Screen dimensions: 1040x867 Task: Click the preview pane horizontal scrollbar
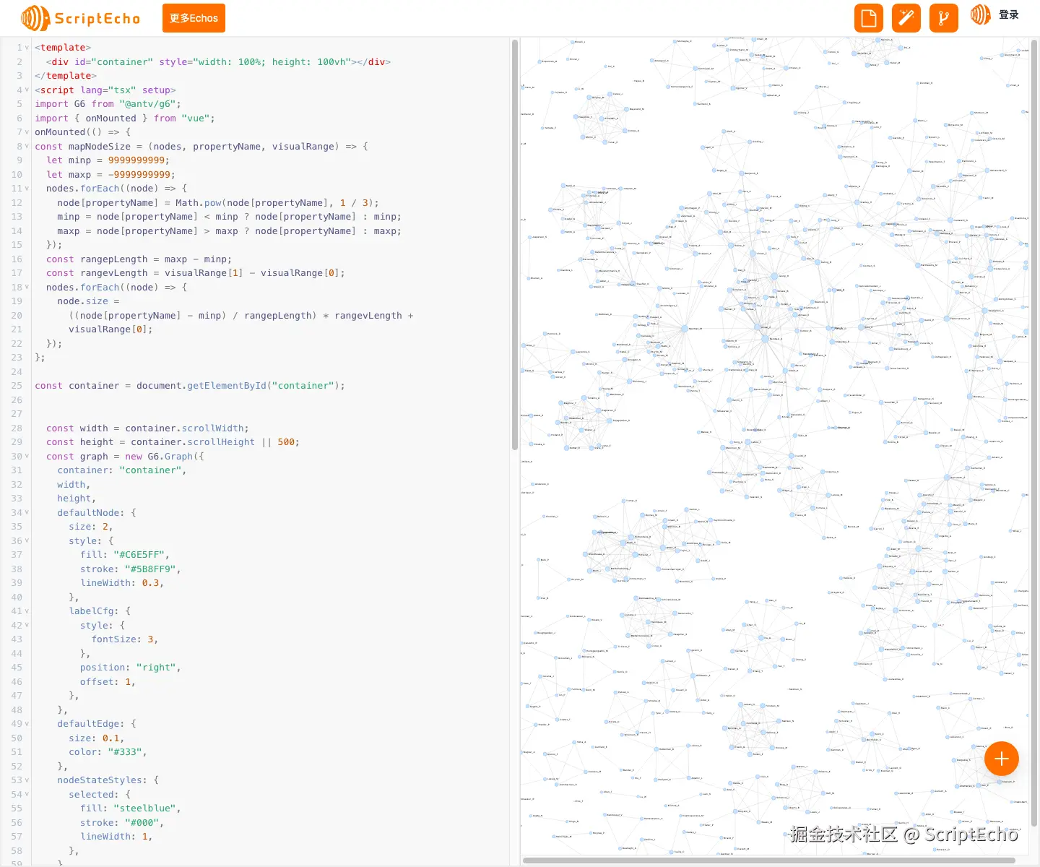769,860
